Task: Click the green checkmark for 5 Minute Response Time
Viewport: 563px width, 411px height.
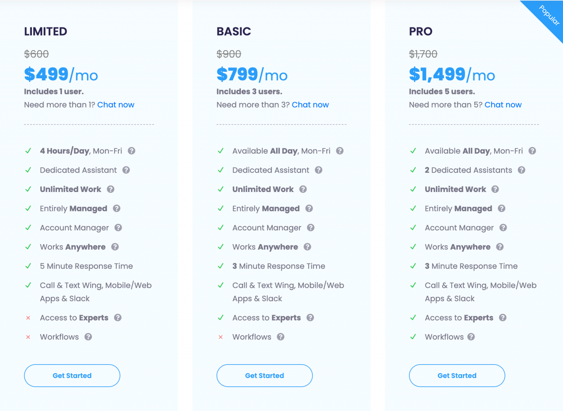Action: [28, 266]
